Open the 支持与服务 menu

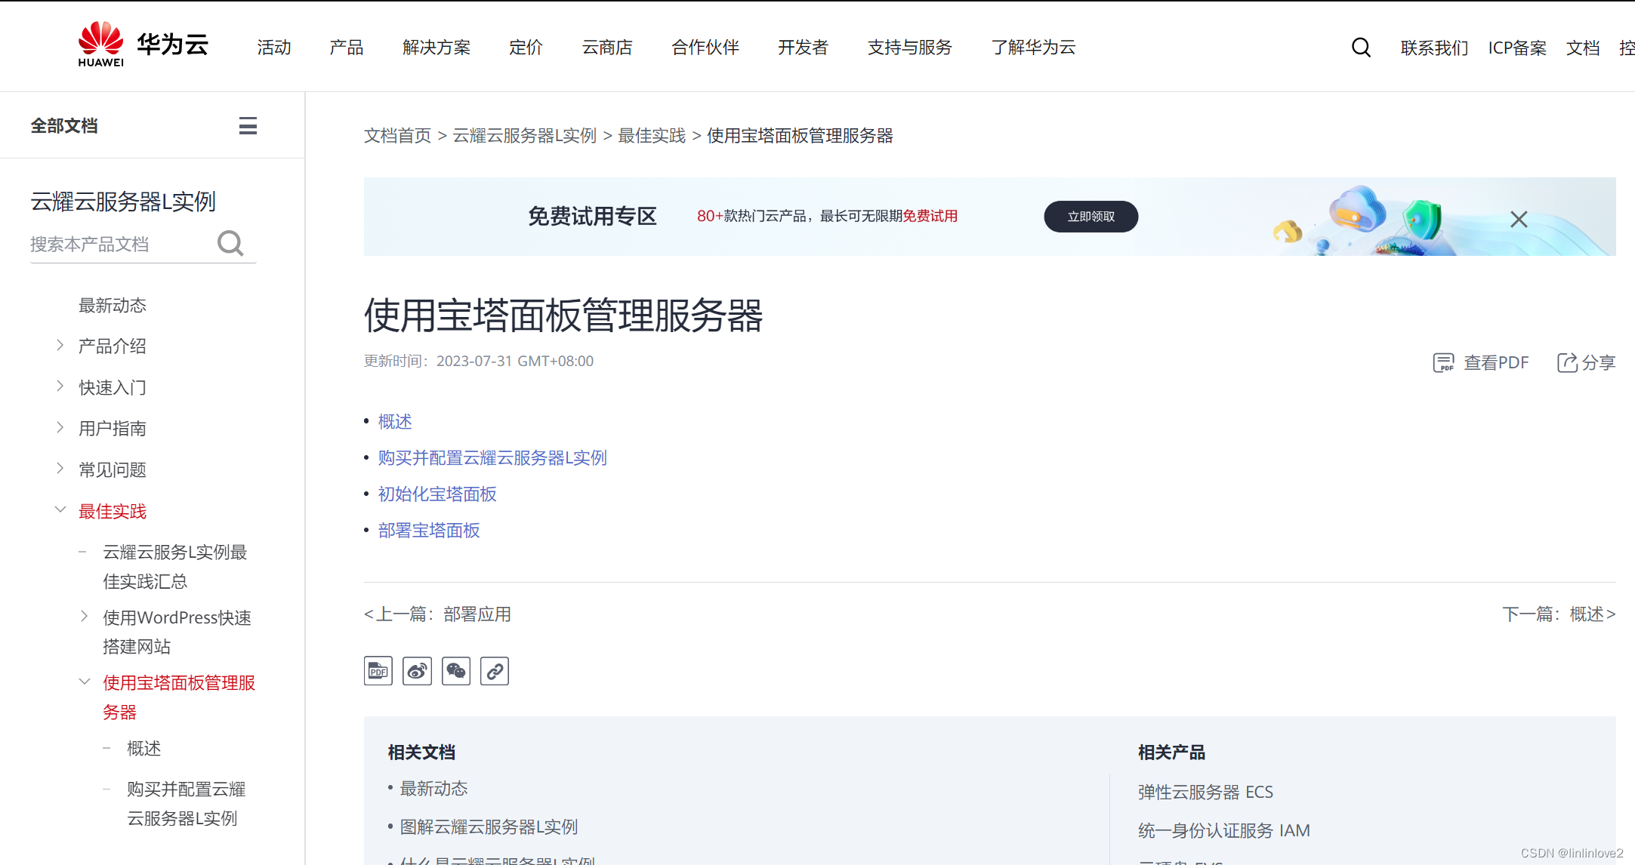point(910,48)
